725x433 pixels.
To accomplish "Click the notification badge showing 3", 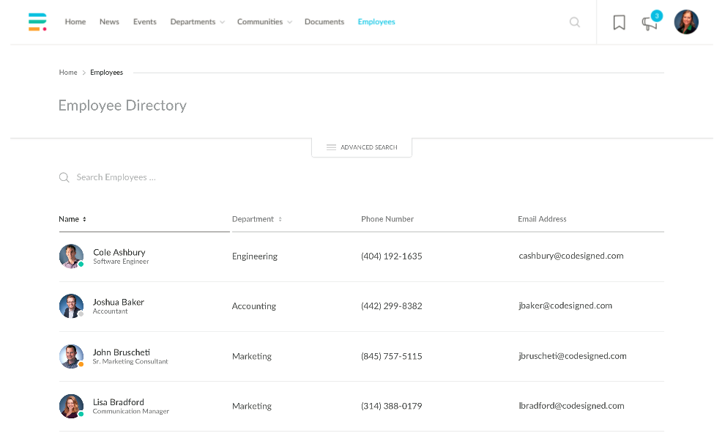I will tap(657, 15).
